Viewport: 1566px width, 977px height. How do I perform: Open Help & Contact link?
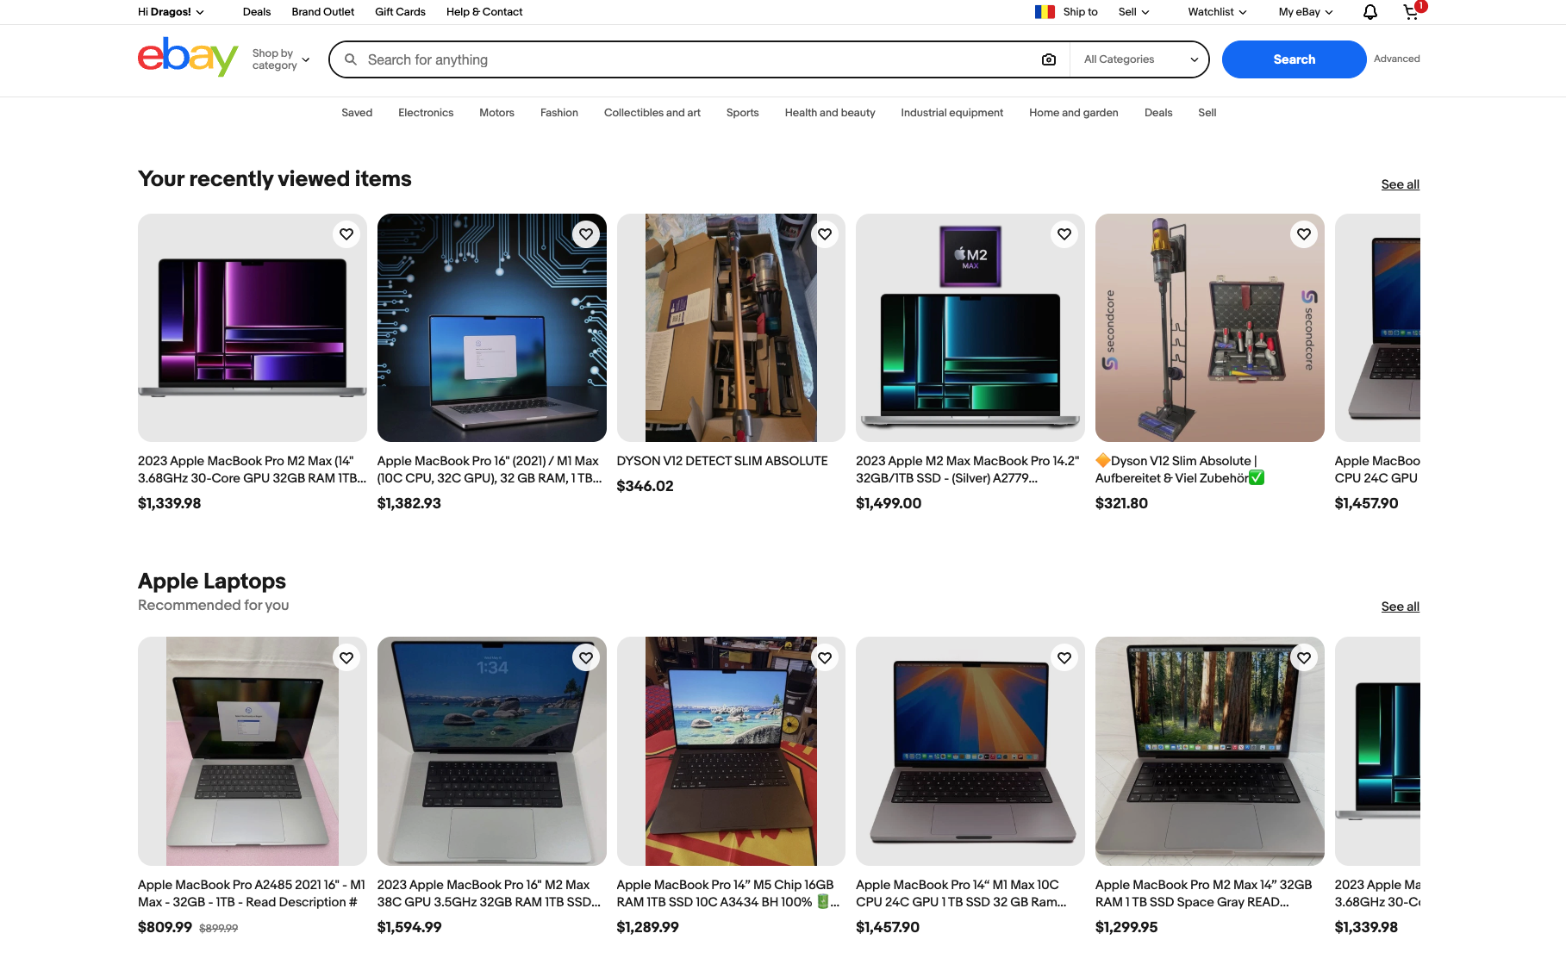(x=484, y=12)
